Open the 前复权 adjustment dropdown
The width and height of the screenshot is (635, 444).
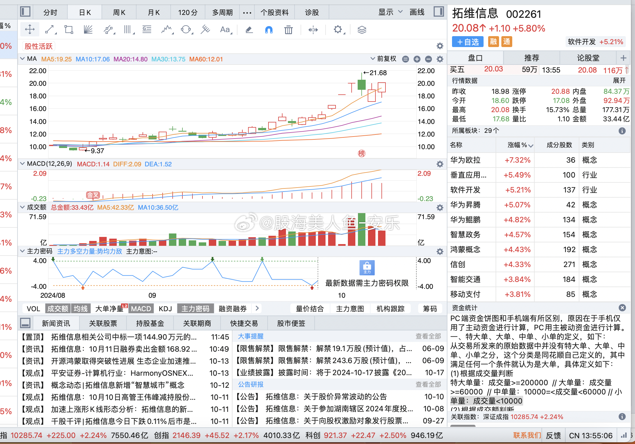click(383, 59)
